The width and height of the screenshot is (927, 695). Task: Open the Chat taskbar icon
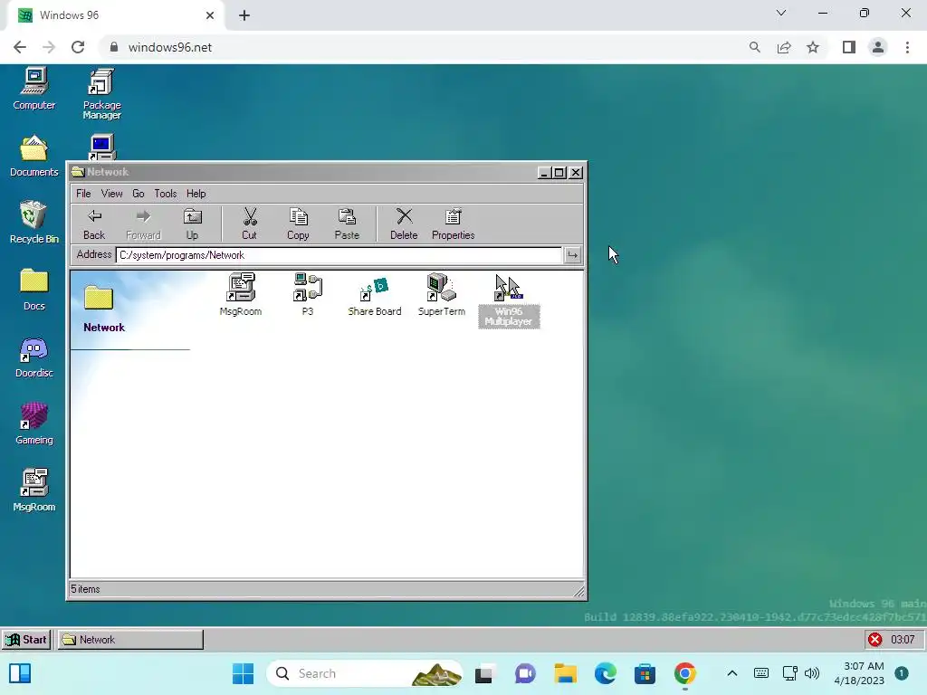525,673
